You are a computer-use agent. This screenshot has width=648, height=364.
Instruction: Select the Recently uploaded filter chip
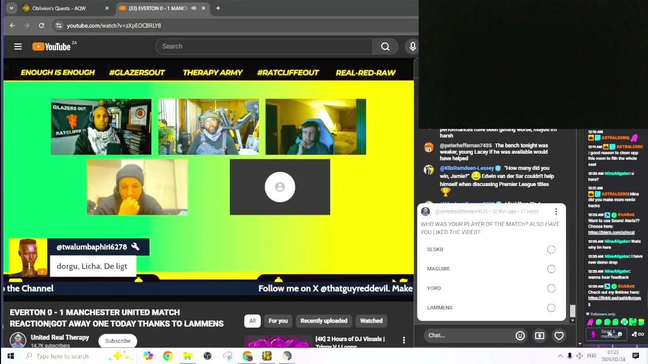click(x=324, y=321)
